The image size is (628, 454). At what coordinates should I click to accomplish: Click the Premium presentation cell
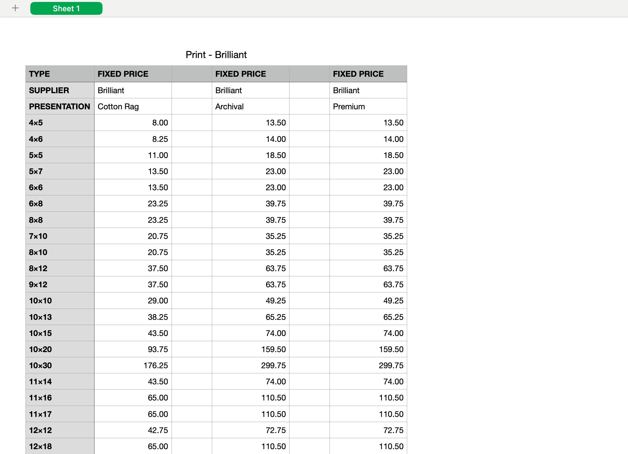click(368, 106)
